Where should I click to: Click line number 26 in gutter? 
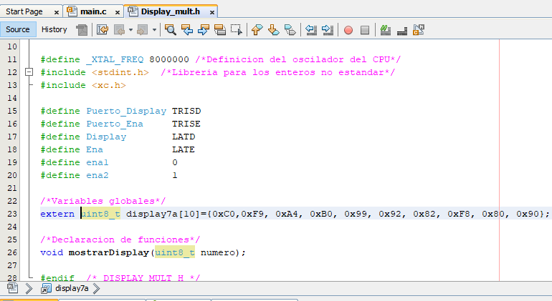[x=12, y=252]
